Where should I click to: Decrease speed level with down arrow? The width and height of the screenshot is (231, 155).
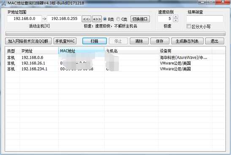click(x=176, y=21)
